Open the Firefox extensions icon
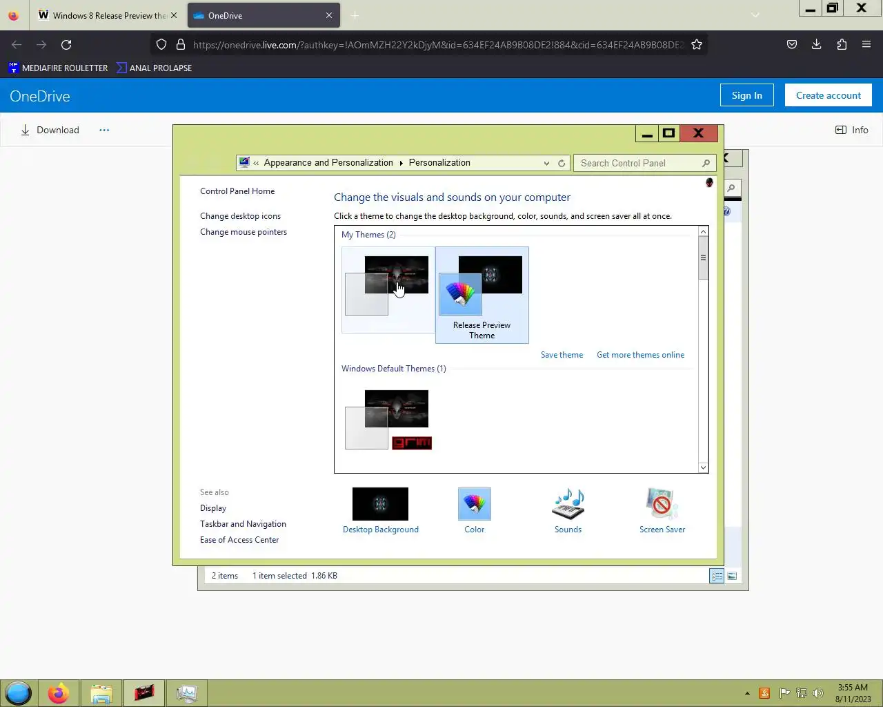The image size is (883, 707). pyautogui.click(x=842, y=45)
